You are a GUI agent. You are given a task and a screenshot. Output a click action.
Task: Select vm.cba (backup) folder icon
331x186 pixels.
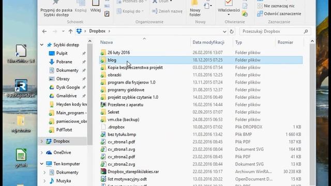point(103,119)
